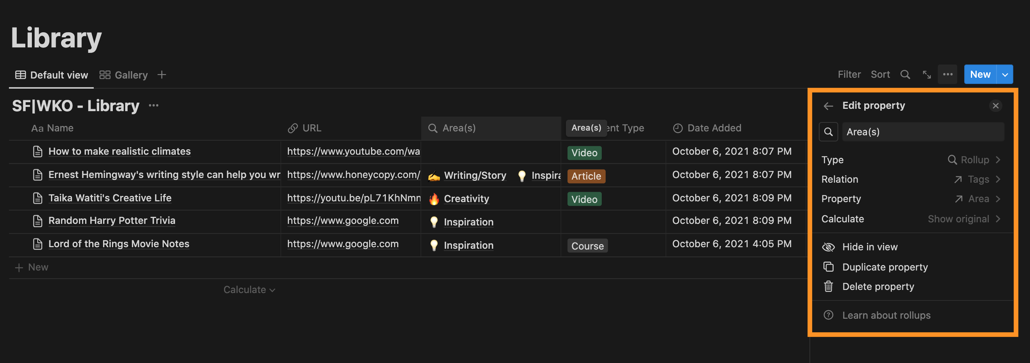Expand the Calculate dropdown below the table
This screenshot has height=363, width=1030.
tap(249, 289)
